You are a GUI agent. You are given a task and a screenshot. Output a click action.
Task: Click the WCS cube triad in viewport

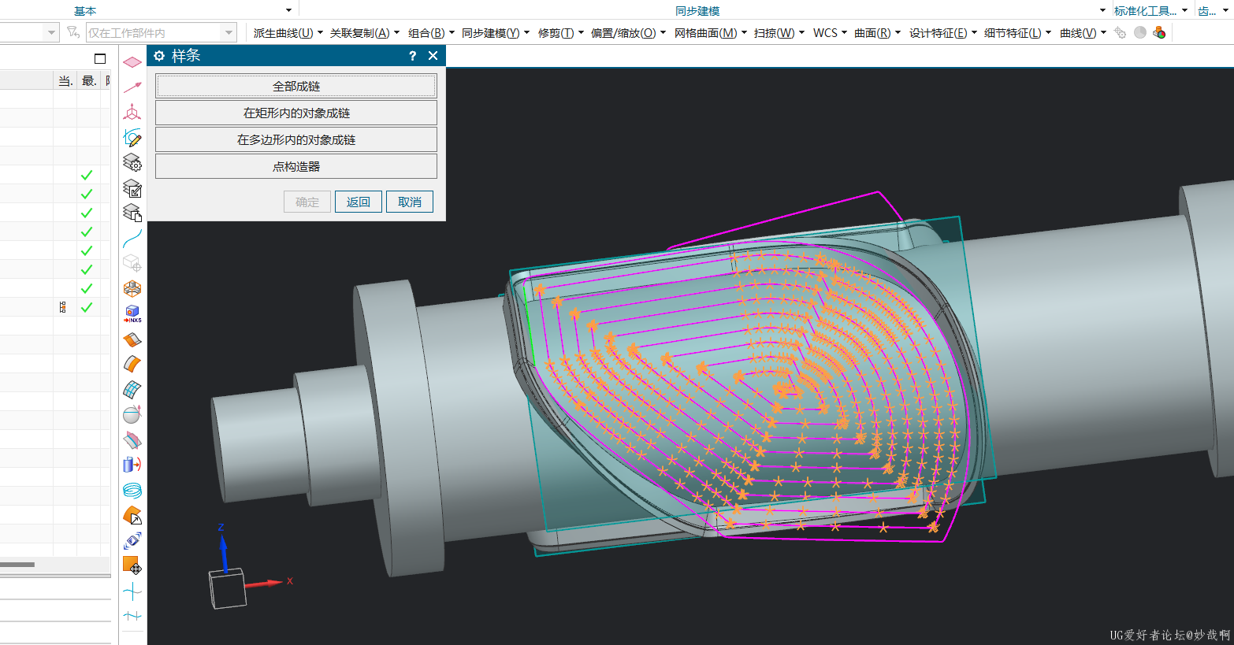[x=229, y=588]
